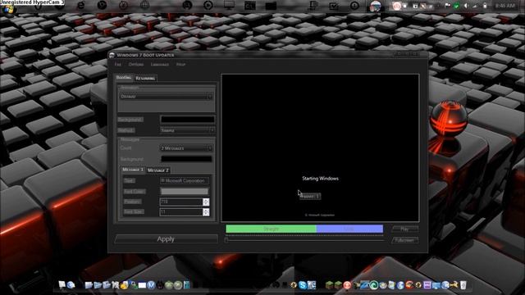This screenshot has width=525, height=295.
Task: Expand the Method dropdown showing Simple
Action: point(187,130)
